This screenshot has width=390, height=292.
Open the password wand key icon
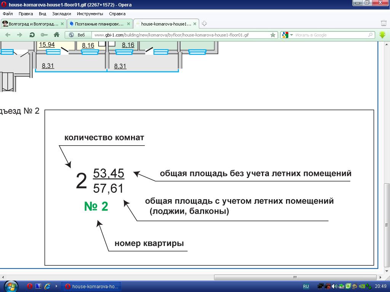pos(44,35)
